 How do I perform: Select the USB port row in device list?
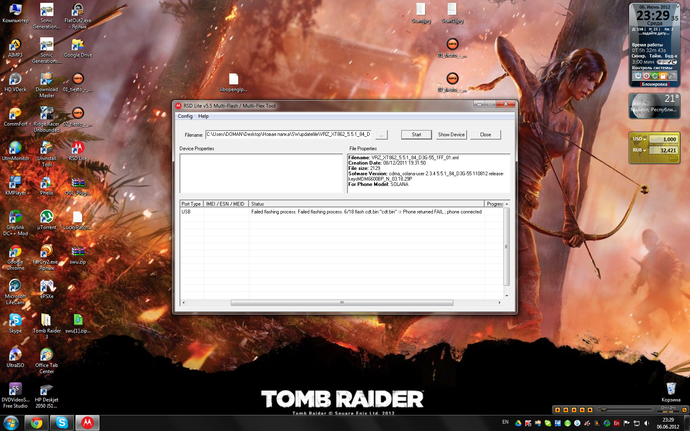click(x=342, y=212)
